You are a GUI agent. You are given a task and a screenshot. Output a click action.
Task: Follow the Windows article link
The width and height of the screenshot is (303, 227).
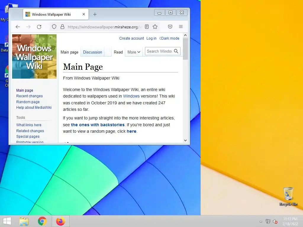[131, 96]
